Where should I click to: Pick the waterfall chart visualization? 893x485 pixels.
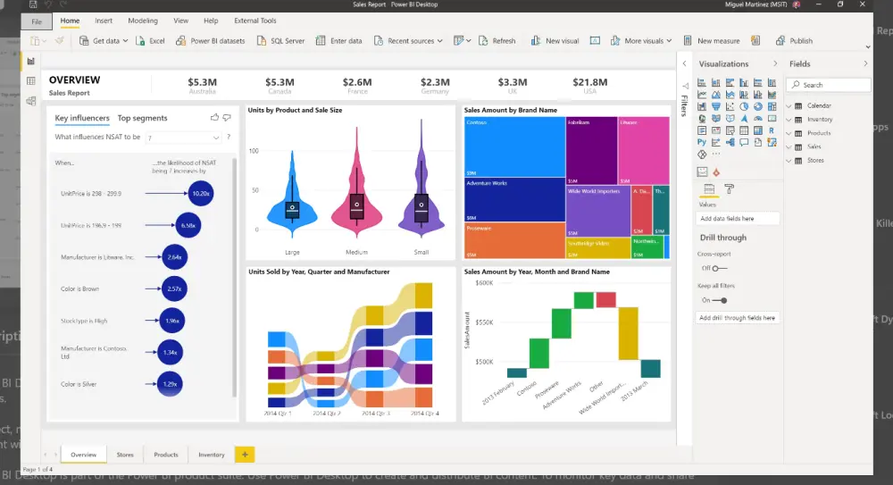tap(702, 106)
